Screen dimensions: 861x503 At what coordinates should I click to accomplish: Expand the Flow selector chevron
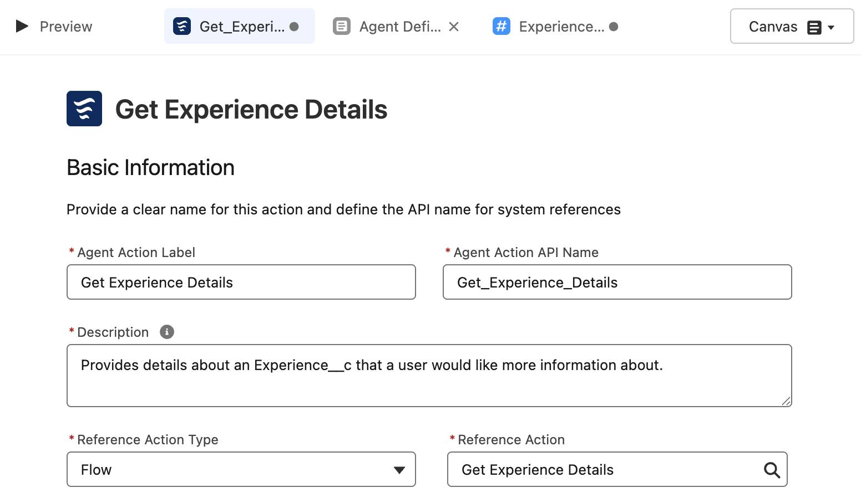click(x=399, y=470)
